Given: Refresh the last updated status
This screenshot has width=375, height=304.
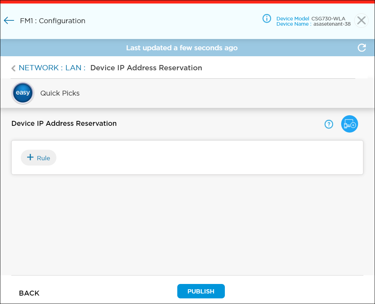Looking at the screenshot, I should click(x=362, y=48).
